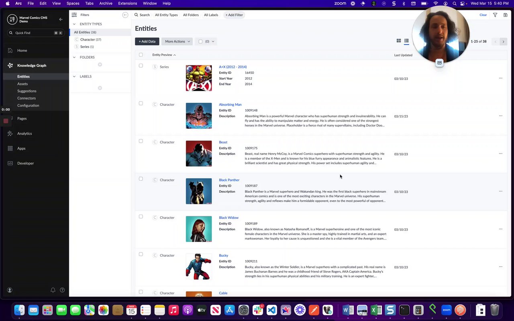The image size is (514, 321).
Task: Click the Knowledge Graph network icon
Action: click(x=10, y=65)
